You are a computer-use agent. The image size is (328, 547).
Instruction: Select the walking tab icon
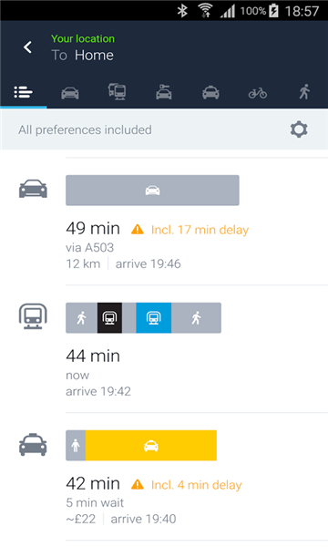304,92
